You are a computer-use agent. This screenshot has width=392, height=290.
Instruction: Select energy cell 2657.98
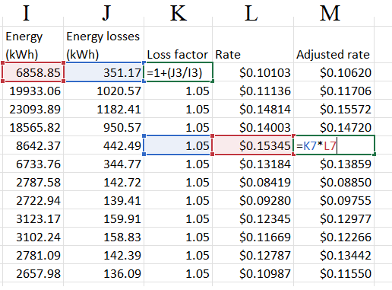(x=33, y=273)
